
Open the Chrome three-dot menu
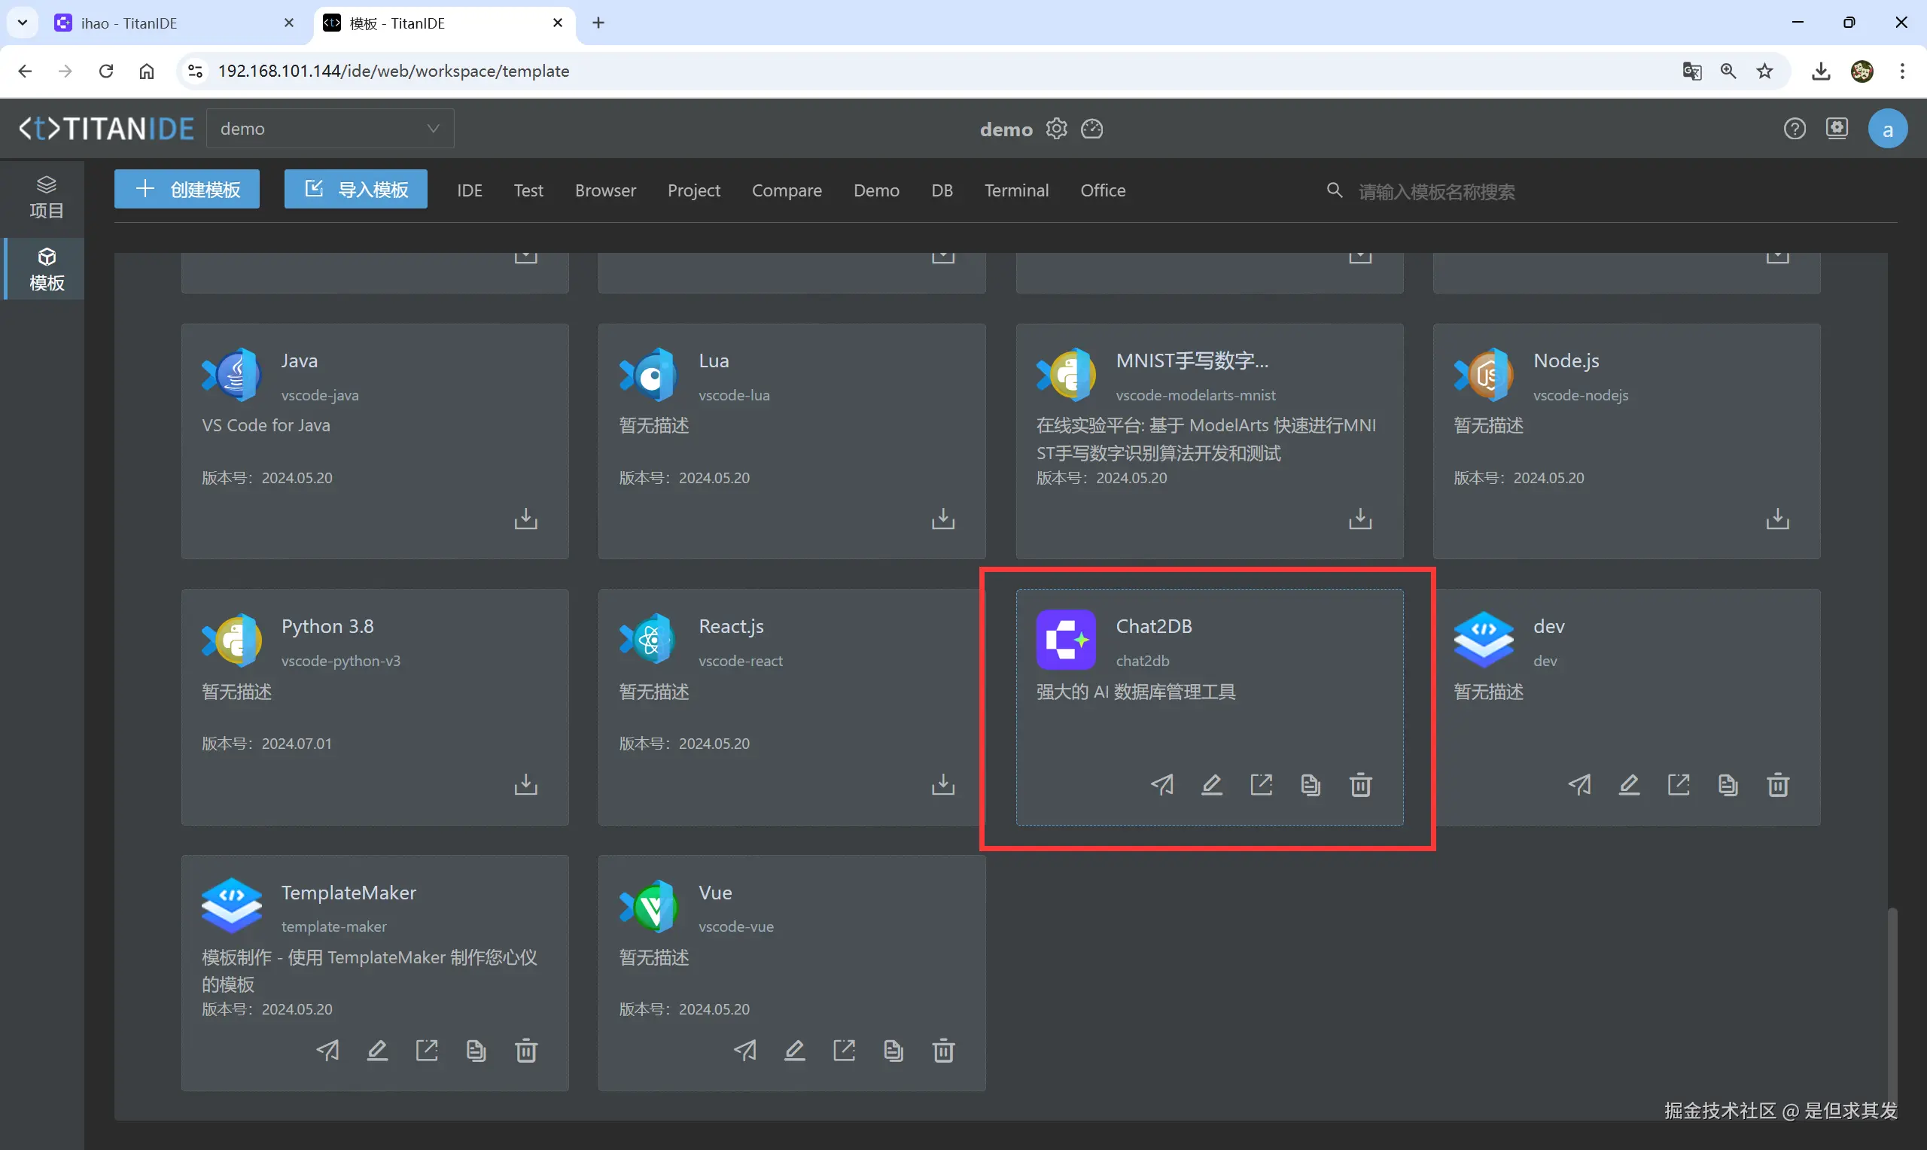(x=1902, y=71)
